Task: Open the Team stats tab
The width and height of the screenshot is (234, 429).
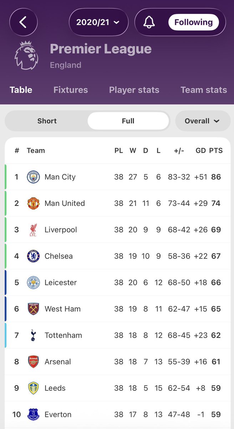Action: click(x=204, y=90)
